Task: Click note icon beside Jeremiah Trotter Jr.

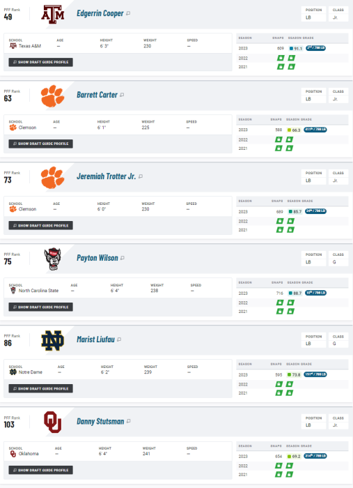Action: click(141, 176)
